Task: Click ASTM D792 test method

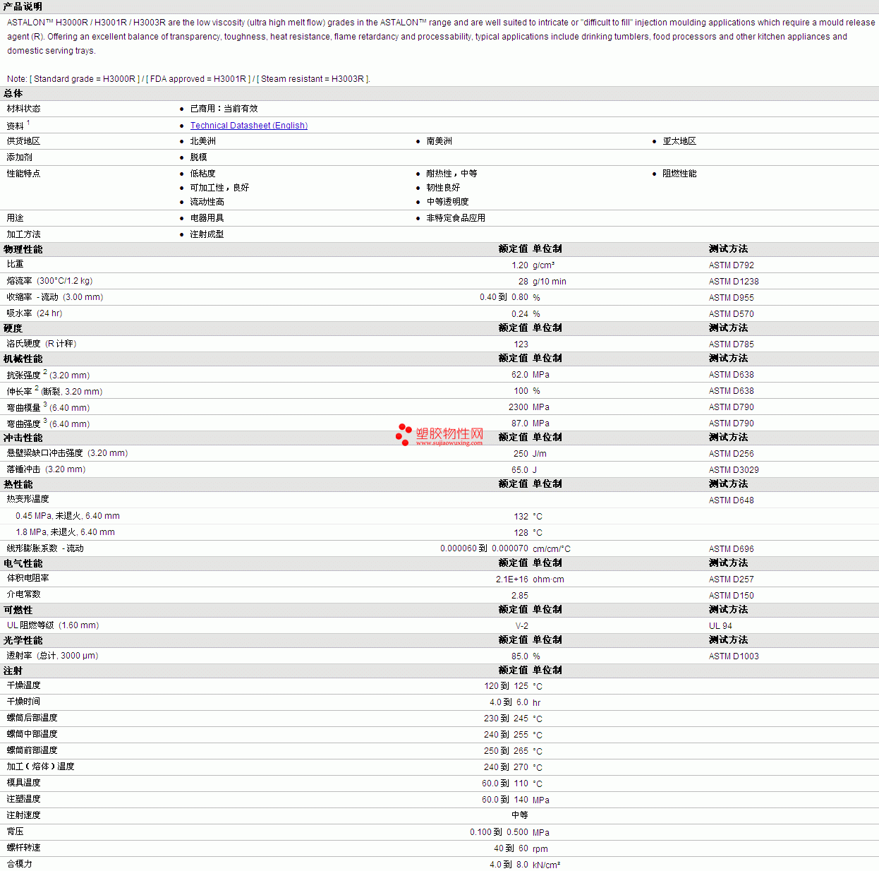Action: click(x=732, y=265)
